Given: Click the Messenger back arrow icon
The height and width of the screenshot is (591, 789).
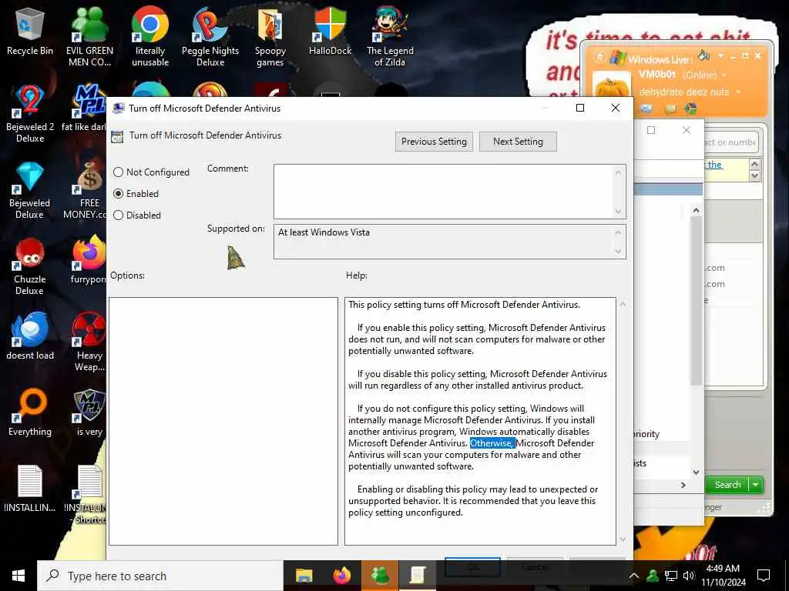Looking at the screenshot, I should pos(599,57).
